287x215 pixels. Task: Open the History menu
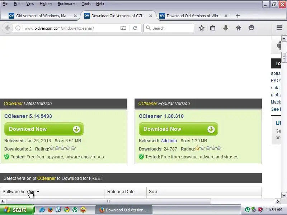pos(46,4)
